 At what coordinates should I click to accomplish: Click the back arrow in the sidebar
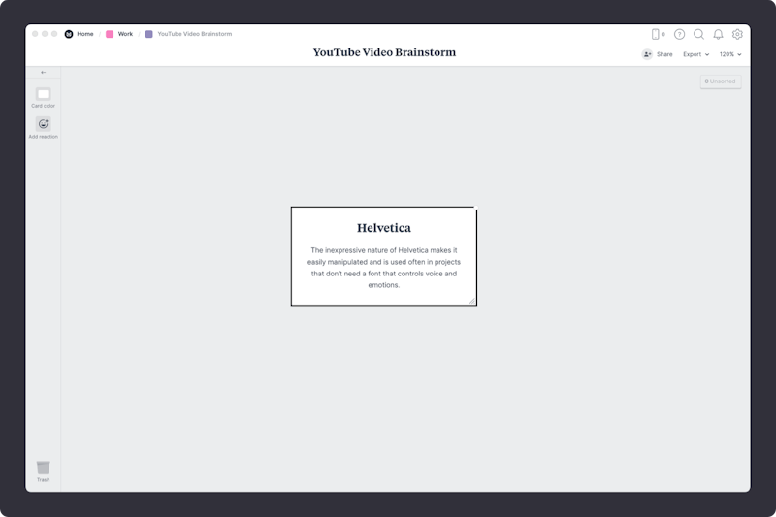pyautogui.click(x=43, y=73)
